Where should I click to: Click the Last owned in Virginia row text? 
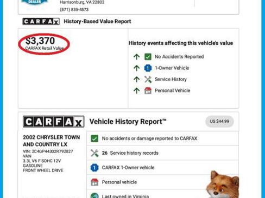[x=125, y=196]
